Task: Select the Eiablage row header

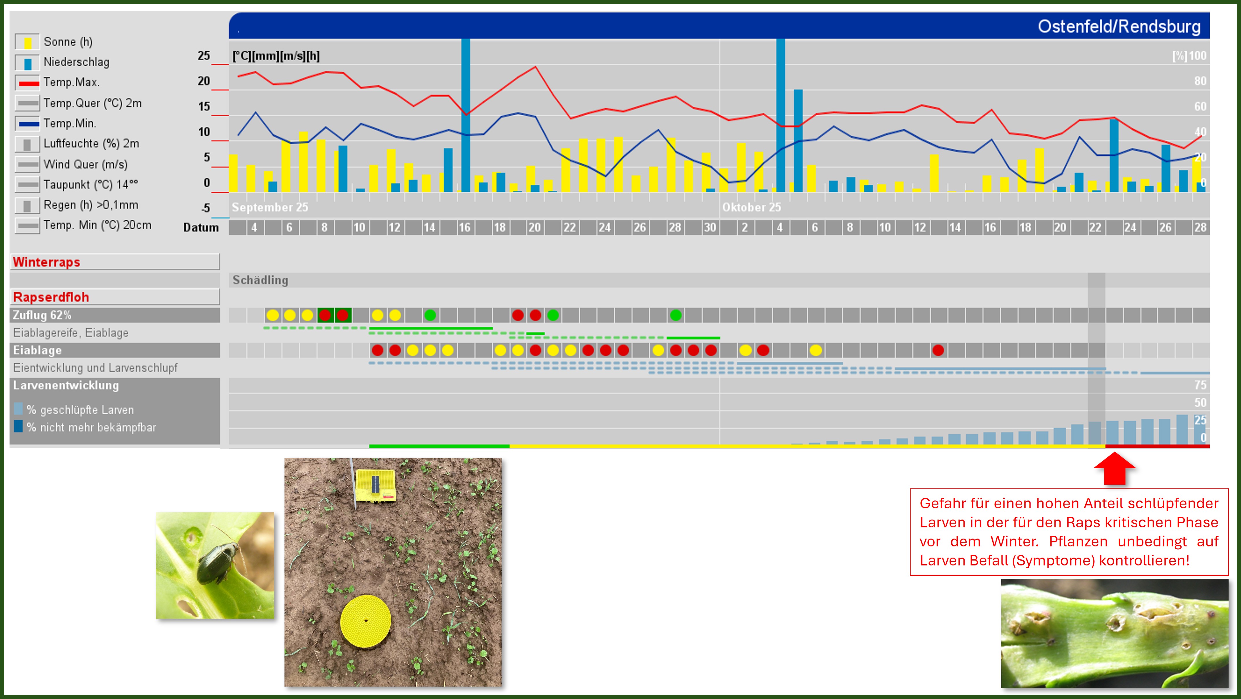Action: pyautogui.click(x=115, y=350)
